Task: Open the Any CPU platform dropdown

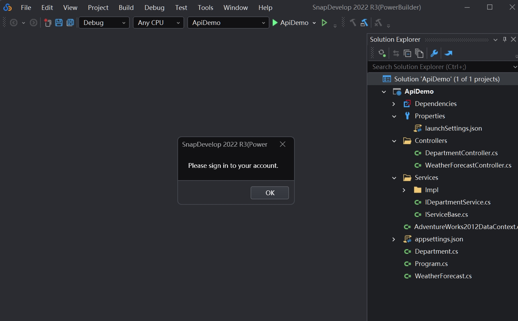Action: pos(159,23)
